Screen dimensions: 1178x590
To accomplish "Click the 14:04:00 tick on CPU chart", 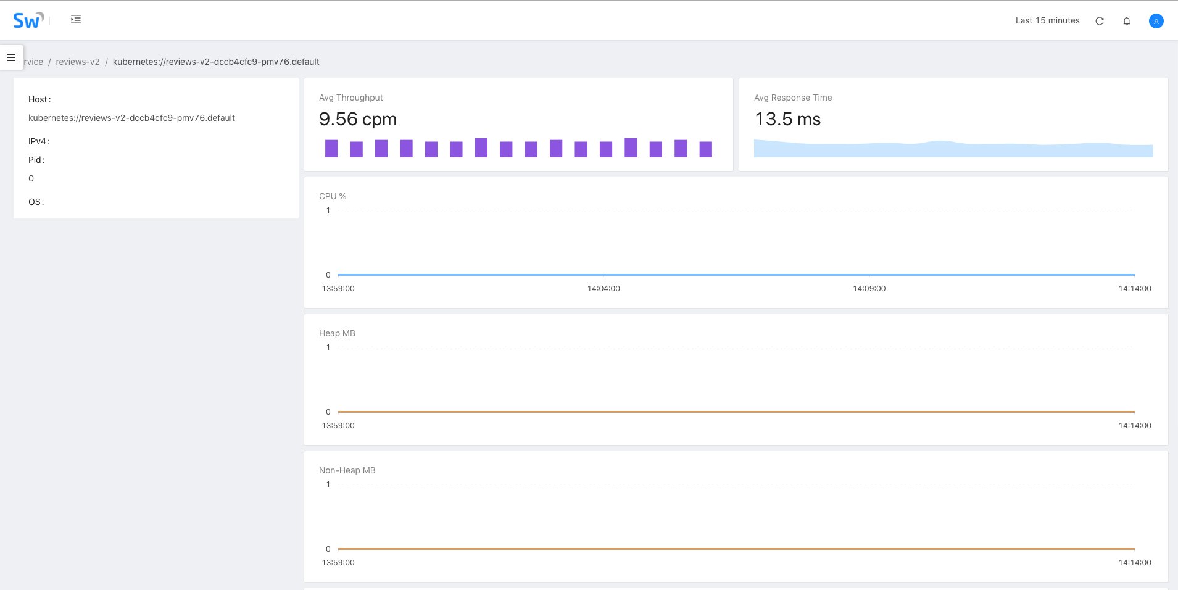I will coord(604,288).
